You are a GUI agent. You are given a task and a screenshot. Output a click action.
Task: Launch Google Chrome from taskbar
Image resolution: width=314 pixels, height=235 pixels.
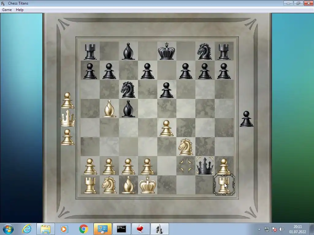pyautogui.click(x=83, y=229)
